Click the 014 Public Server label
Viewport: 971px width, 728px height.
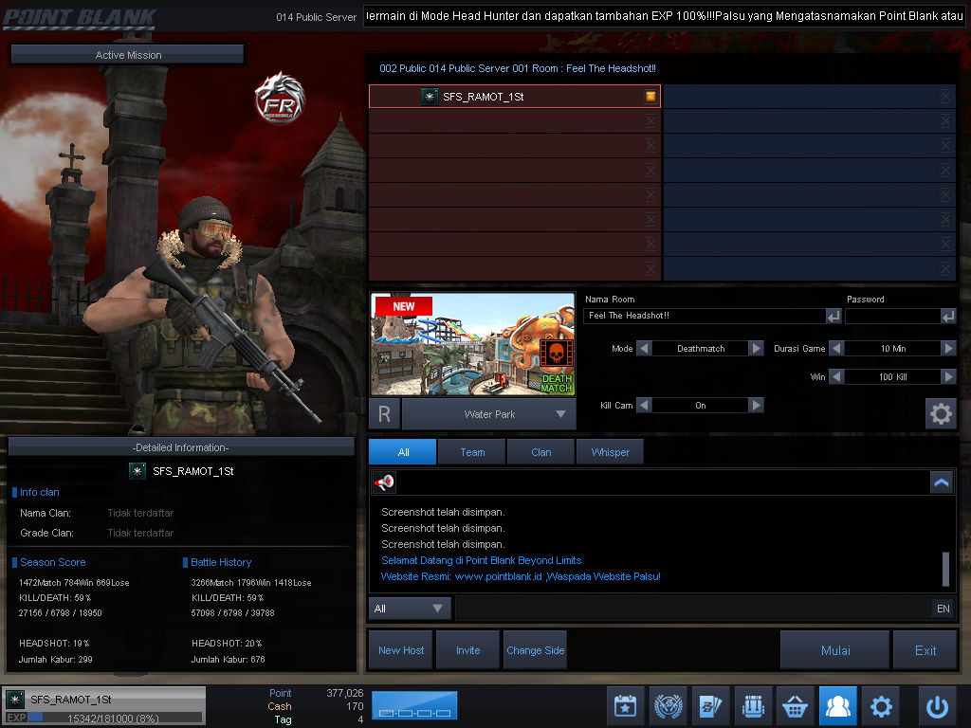tap(316, 17)
